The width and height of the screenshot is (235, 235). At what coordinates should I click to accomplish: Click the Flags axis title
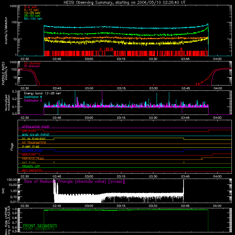click(12, 147)
